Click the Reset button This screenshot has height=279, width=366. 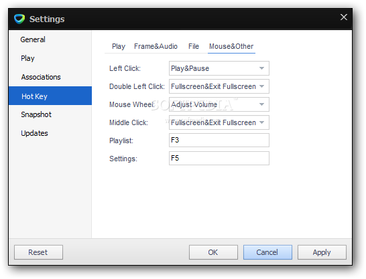coord(38,252)
